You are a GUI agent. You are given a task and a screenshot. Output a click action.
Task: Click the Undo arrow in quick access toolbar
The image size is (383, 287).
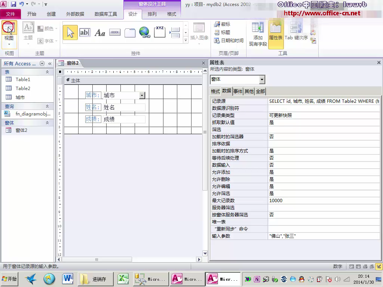(21, 4)
